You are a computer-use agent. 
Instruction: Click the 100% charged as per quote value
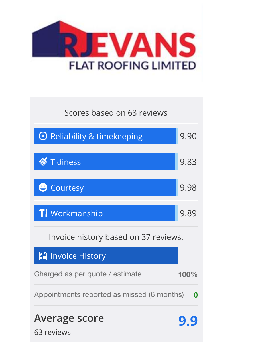point(188,275)
